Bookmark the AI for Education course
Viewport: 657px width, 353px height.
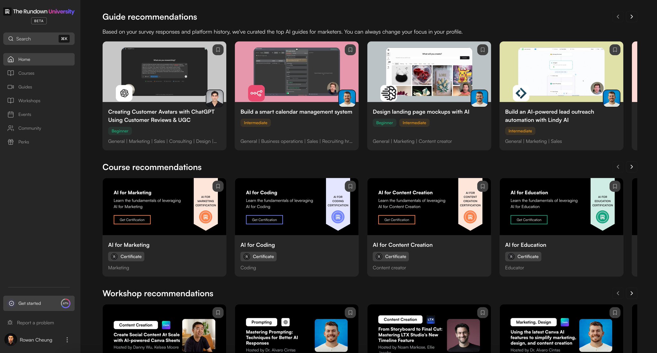point(615,186)
